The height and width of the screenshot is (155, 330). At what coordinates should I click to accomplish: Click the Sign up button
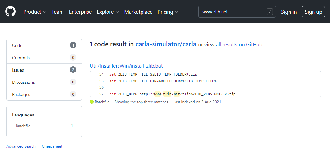[313, 12]
